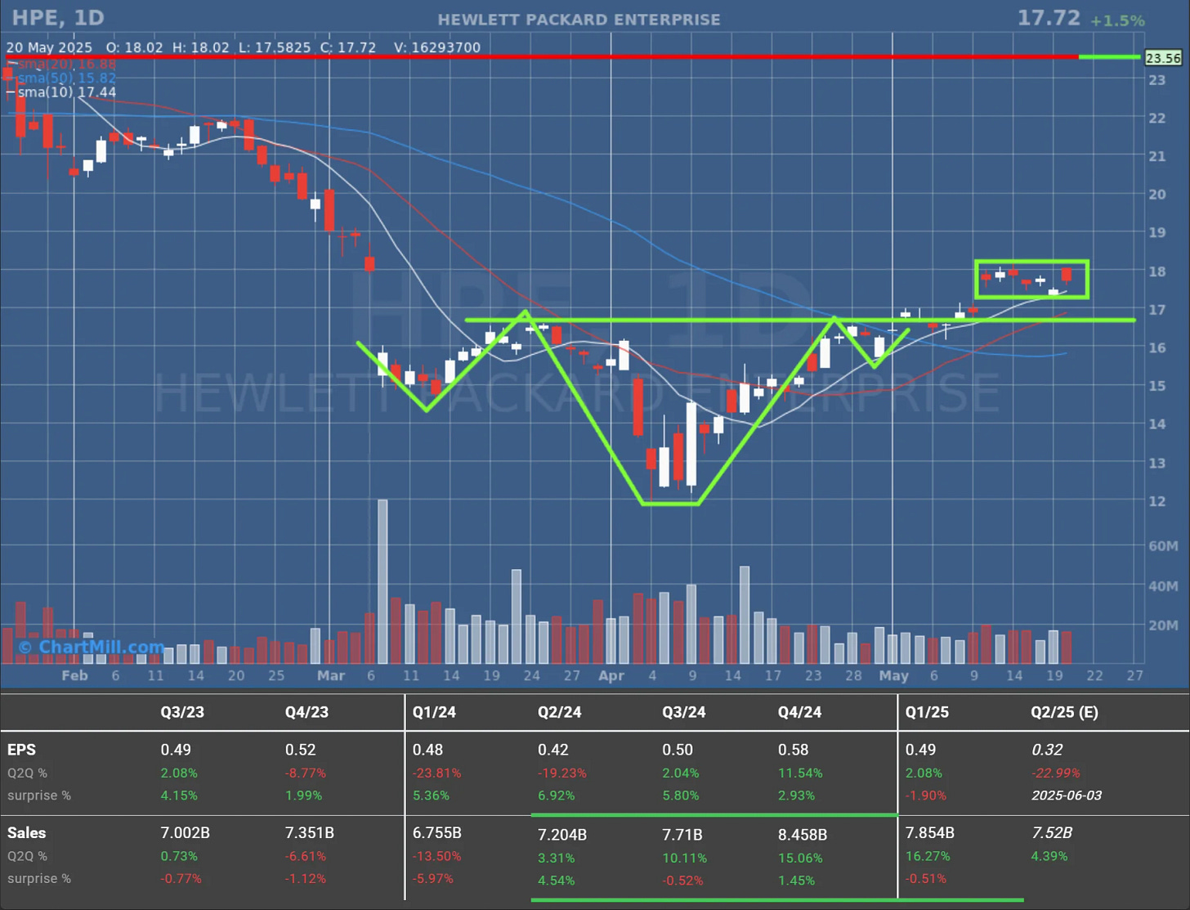Click the 11.54% EPS Q2Q change
The width and height of the screenshot is (1190, 910).
[x=800, y=773]
